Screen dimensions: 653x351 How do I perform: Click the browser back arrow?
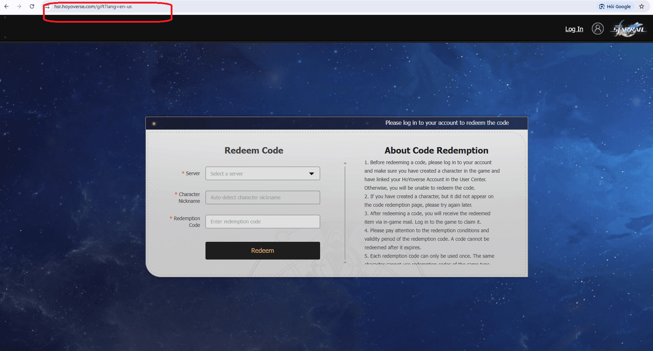coord(6,6)
